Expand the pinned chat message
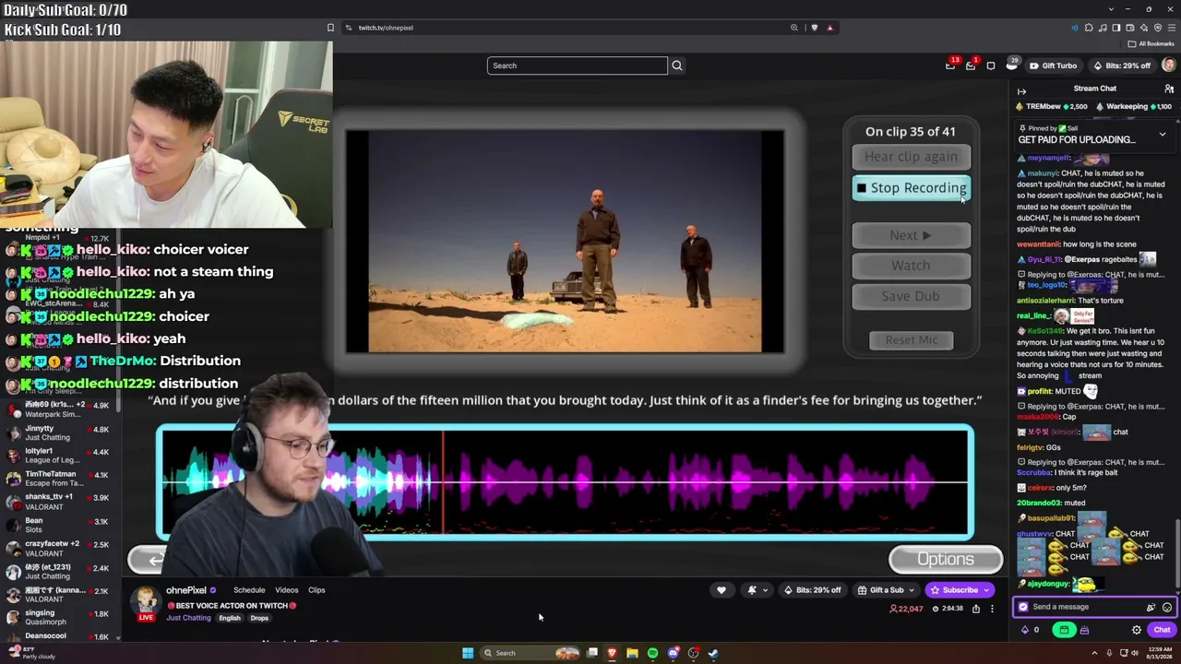Screen dimensions: 1181x664 tap(1163, 135)
